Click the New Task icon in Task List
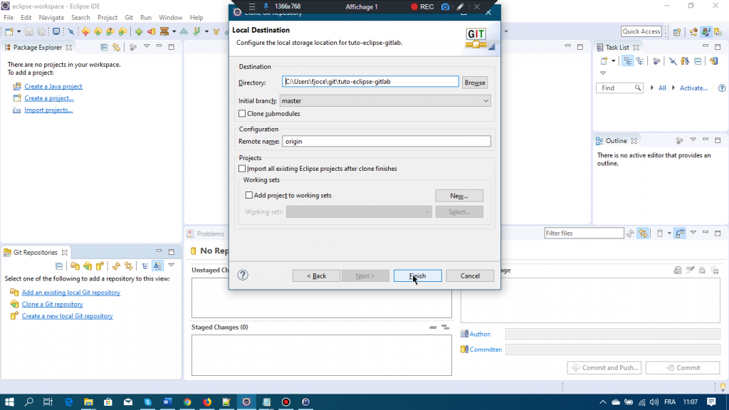 (604, 61)
